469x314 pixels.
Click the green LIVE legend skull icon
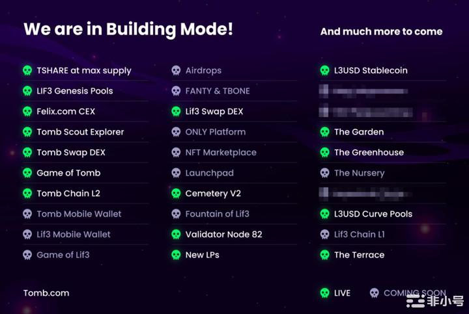click(x=324, y=293)
